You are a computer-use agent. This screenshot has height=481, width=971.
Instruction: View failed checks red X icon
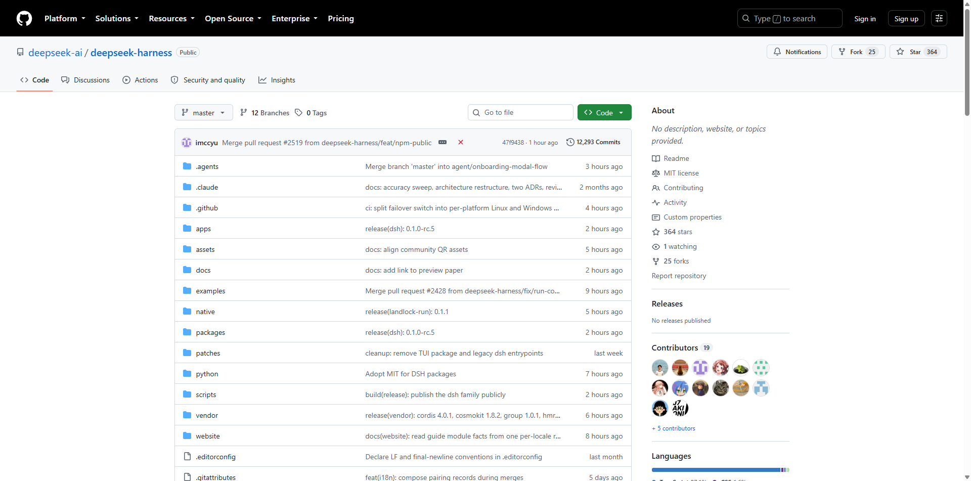point(461,142)
